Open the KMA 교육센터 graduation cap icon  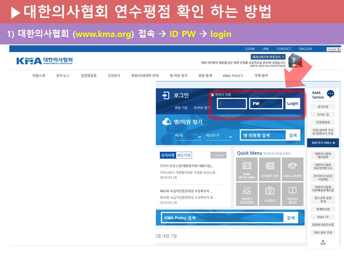(x=292, y=169)
